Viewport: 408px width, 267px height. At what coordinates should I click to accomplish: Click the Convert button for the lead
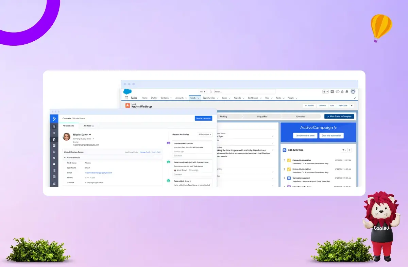[322, 106]
